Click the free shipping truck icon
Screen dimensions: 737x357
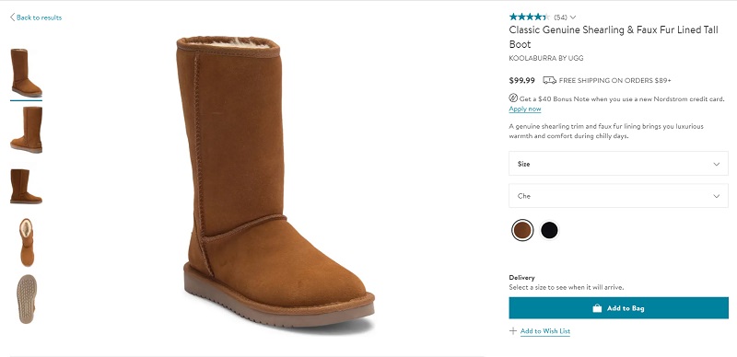549,80
